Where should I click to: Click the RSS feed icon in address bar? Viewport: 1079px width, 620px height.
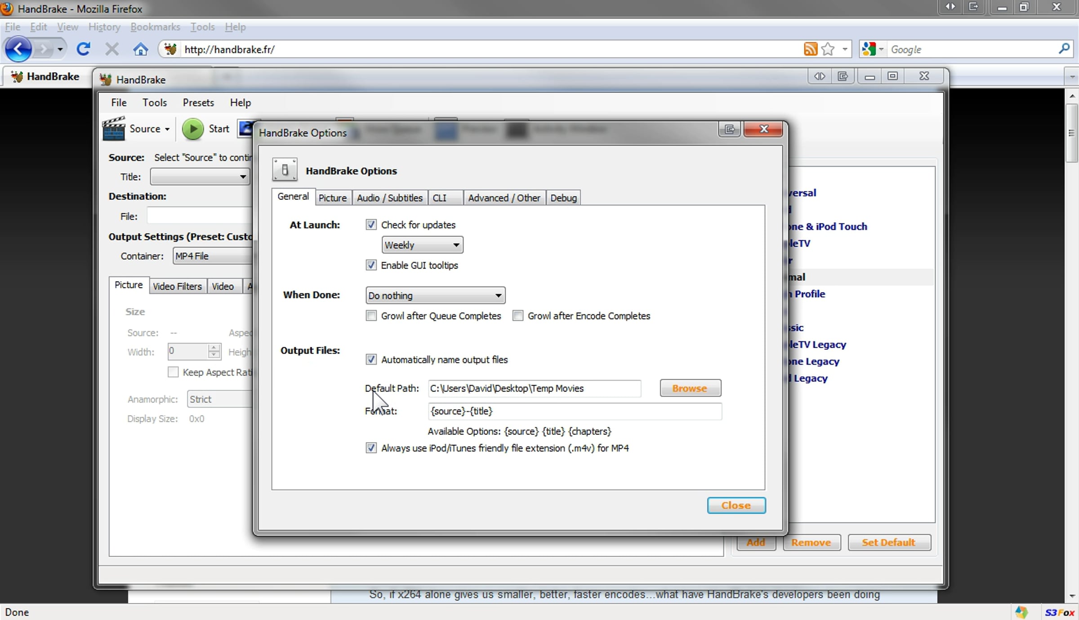click(810, 49)
